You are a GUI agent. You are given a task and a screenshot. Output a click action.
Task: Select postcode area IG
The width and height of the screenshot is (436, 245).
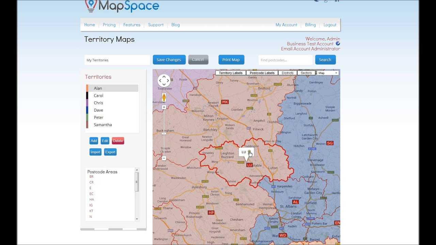91,206
